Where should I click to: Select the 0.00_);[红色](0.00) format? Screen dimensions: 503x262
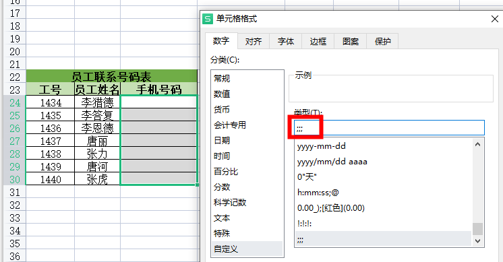click(x=384, y=208)
